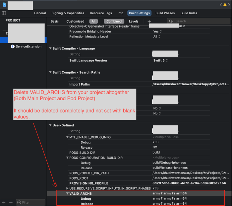Click the provisioning profile UUID value
232x206 pixels.
click(189, 183)
